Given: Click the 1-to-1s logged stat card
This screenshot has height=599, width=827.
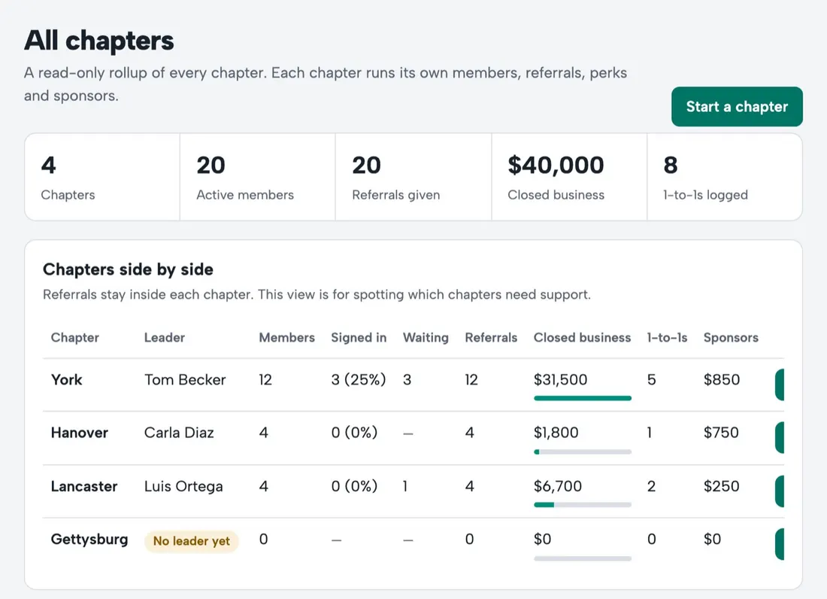Looking at the screenshot, I should (x=725, y=177).
